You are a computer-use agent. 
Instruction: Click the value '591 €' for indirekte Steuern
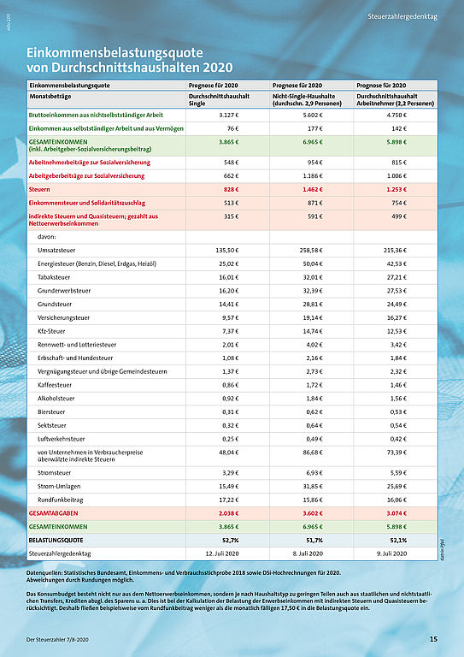[x=315, y=216]
